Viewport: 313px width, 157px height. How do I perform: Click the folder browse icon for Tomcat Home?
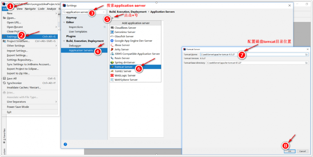tap(306, 54)
